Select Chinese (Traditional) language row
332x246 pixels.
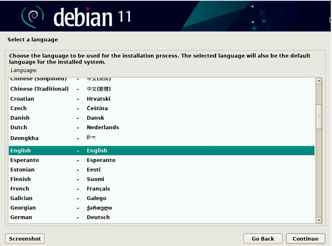pos(162,89)
